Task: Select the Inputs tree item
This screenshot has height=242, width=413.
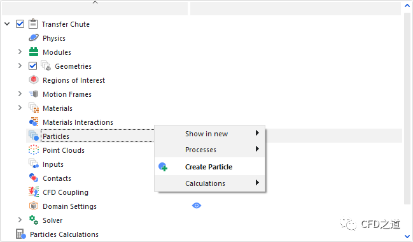Action: click(x=53, y=164)
